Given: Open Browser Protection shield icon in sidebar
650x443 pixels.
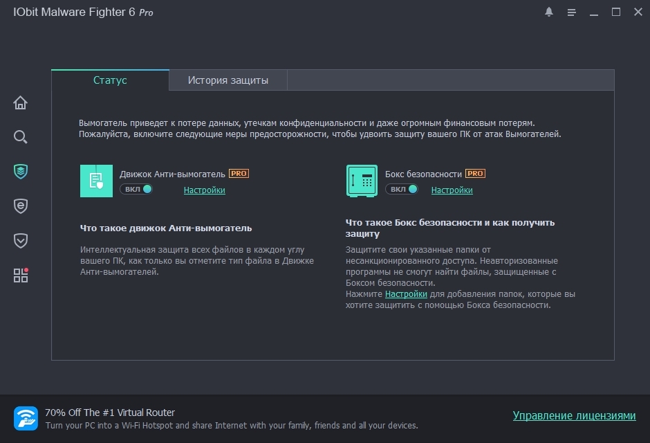Looking at the screenshot, I should pyautogui.click(x=21, y=206).
